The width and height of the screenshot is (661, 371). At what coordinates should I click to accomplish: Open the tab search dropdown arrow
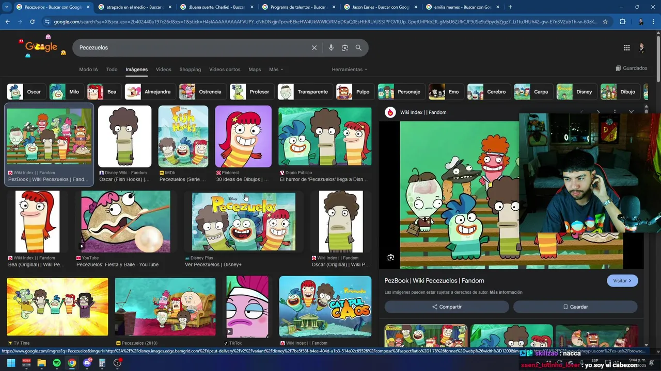pyautogui.click(x=7, y=7)
